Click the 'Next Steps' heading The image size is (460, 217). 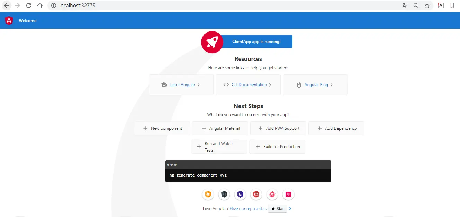point(248,106)
